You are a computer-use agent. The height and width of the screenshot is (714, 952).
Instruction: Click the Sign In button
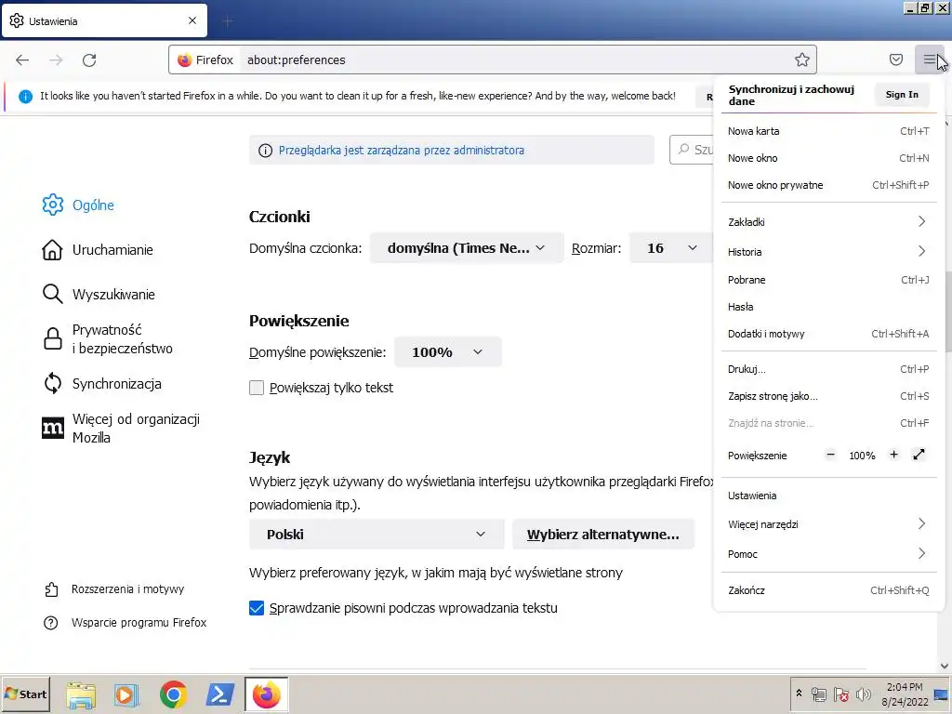point(902,95)
